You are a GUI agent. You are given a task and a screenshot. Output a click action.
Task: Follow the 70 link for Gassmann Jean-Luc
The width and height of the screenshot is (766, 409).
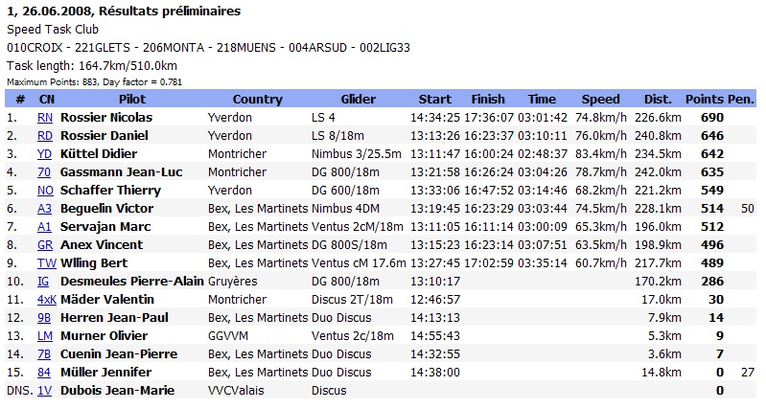point(44,171)
